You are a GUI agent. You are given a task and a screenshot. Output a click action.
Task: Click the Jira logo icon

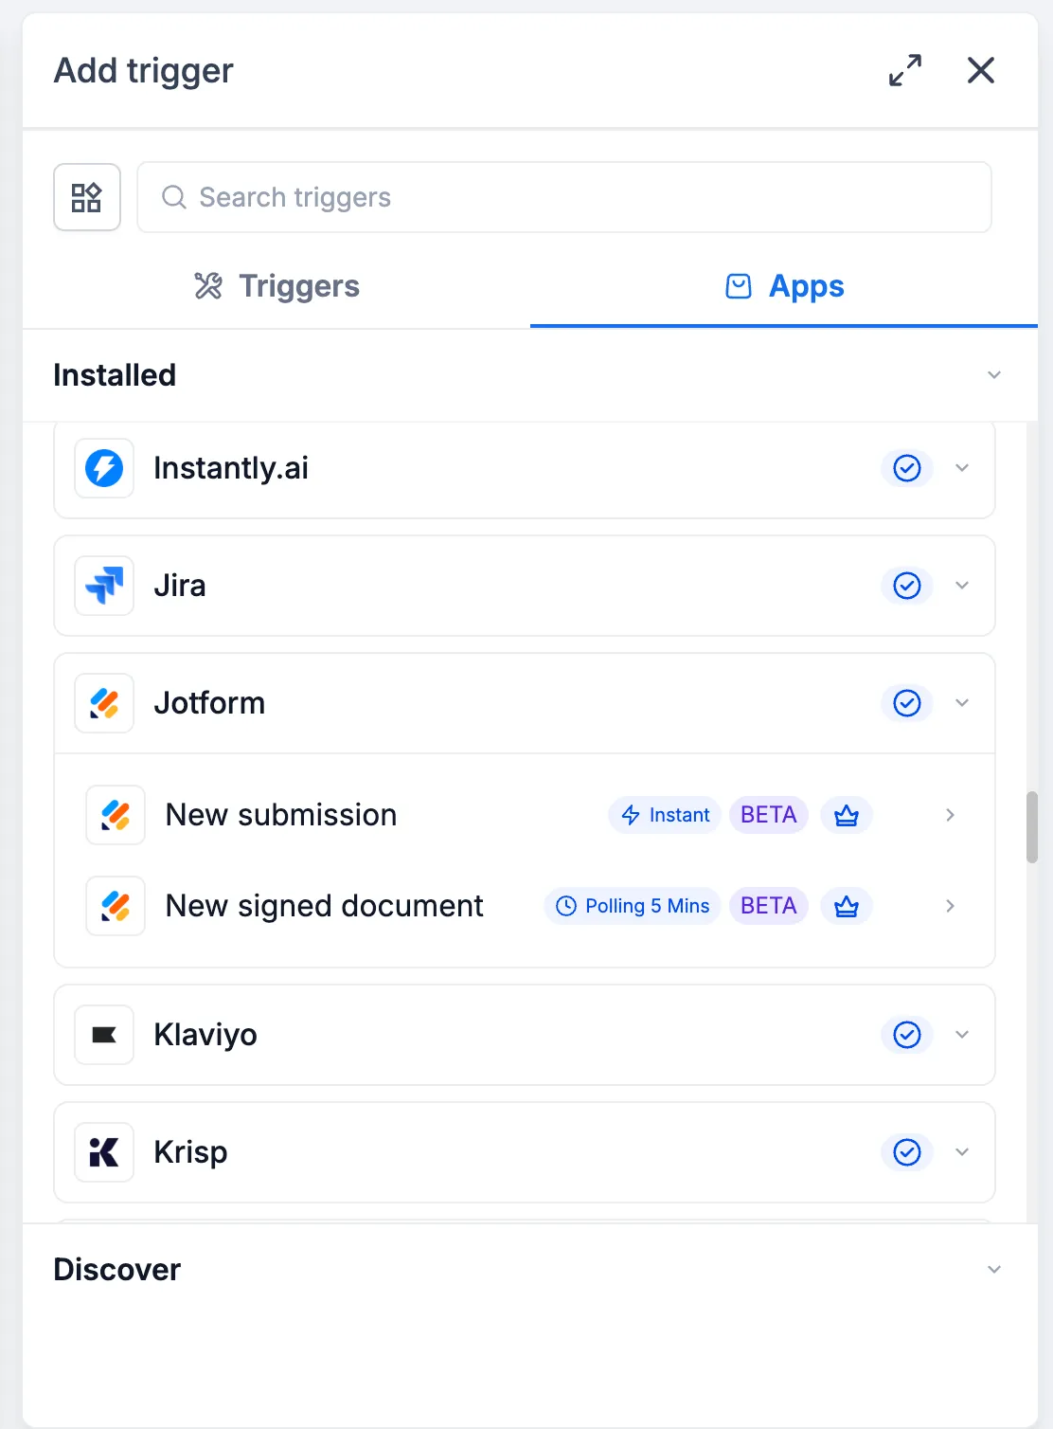104,586
